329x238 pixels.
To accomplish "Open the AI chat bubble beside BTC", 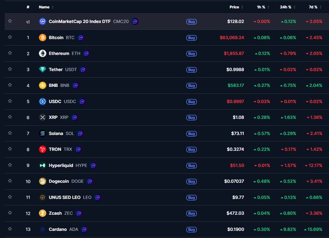I will [x=81, y=38].
